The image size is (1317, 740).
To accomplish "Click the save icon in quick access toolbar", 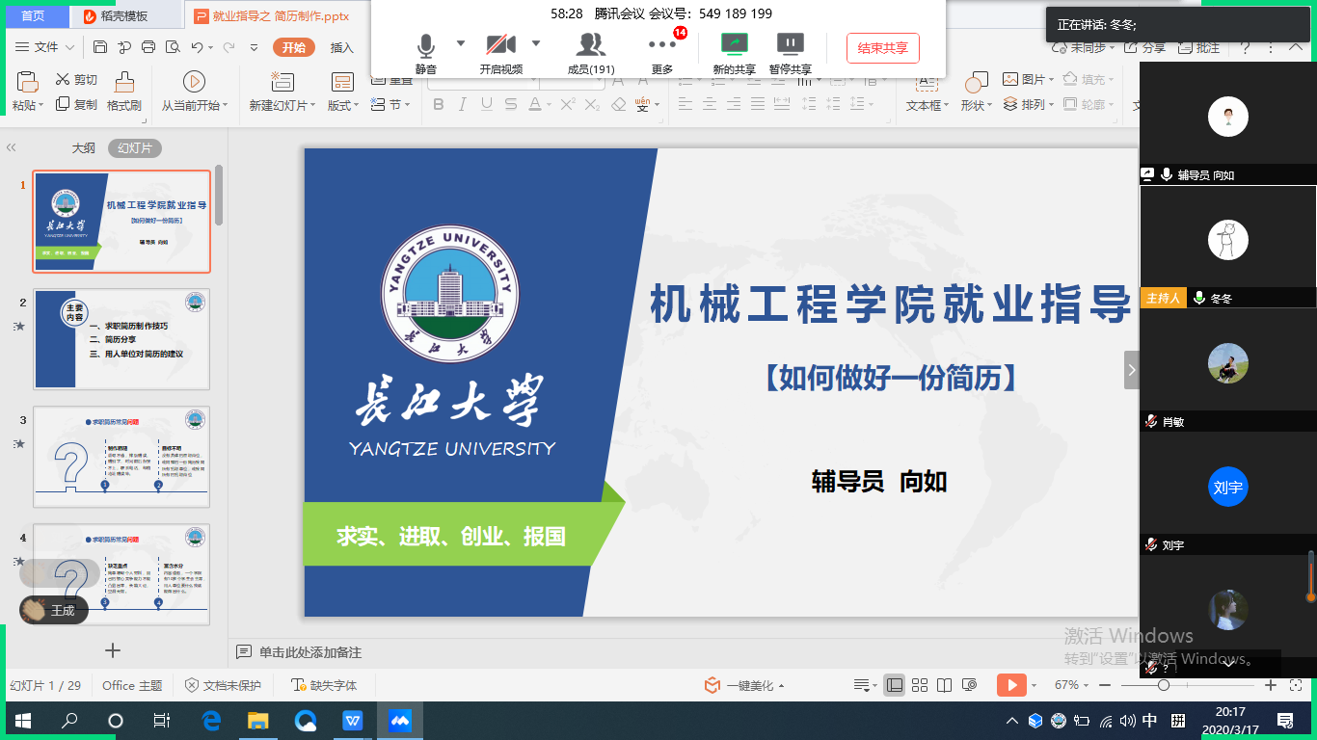I will [x=100, y=47].
